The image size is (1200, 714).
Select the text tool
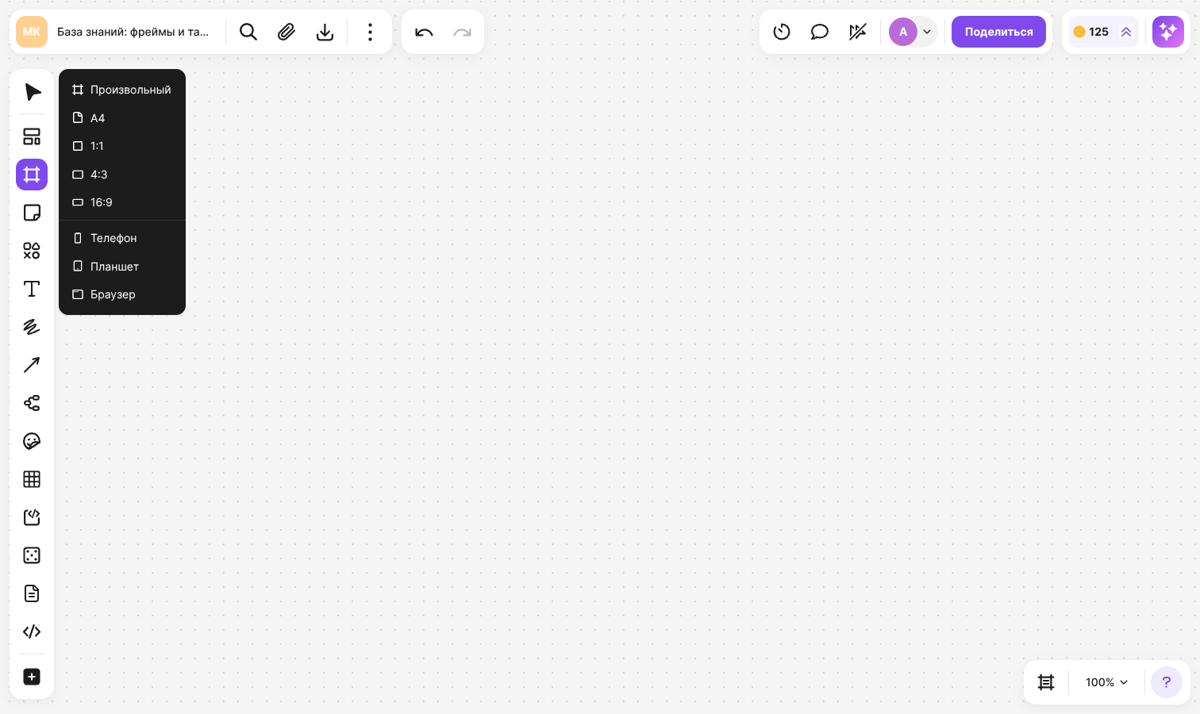(x=32, y=289)
